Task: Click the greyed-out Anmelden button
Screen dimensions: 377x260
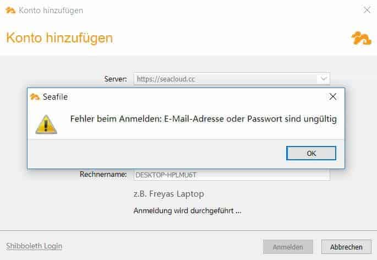Action: (288, 247)
